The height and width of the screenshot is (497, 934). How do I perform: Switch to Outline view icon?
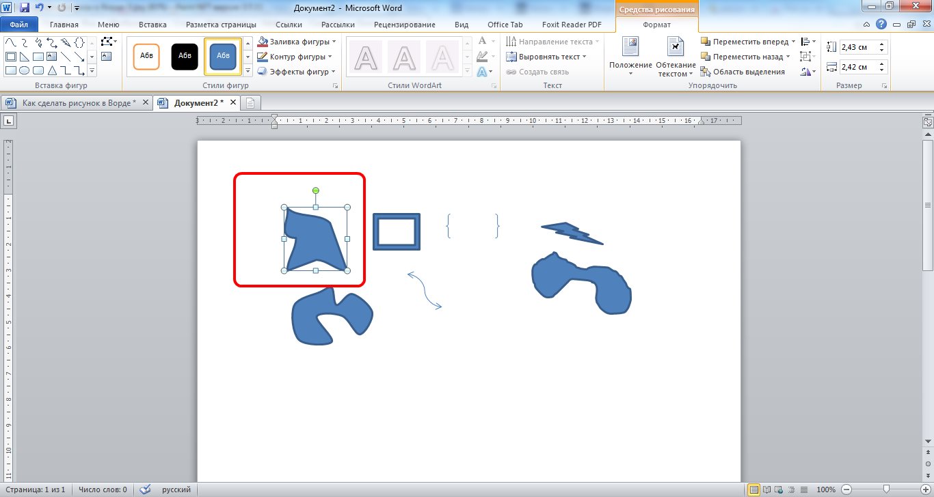click(791, 489)
